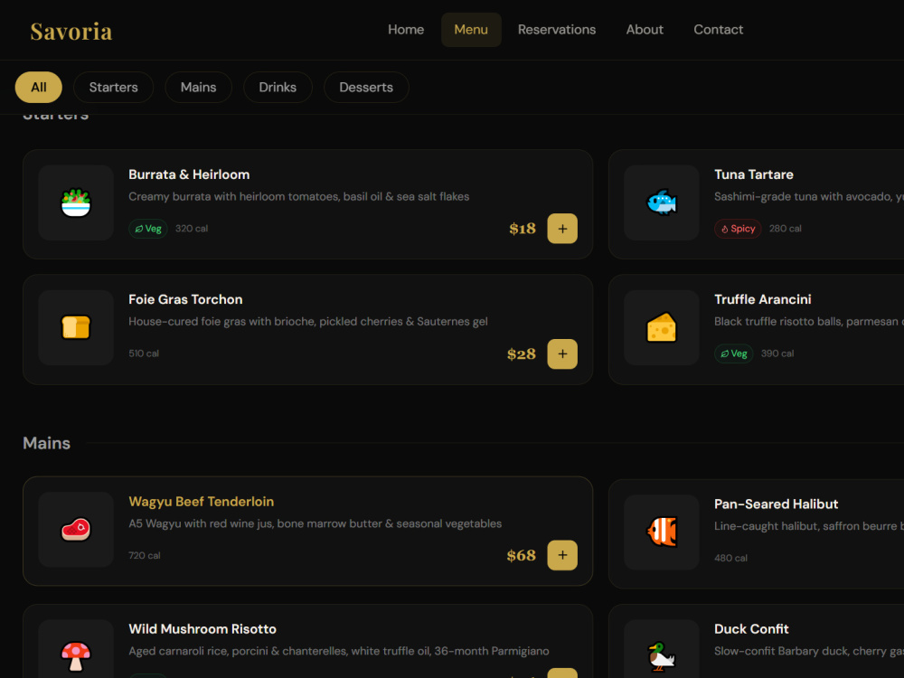Select the All filter chip
The height and width of the screenshot is (678, 904).
39,87
